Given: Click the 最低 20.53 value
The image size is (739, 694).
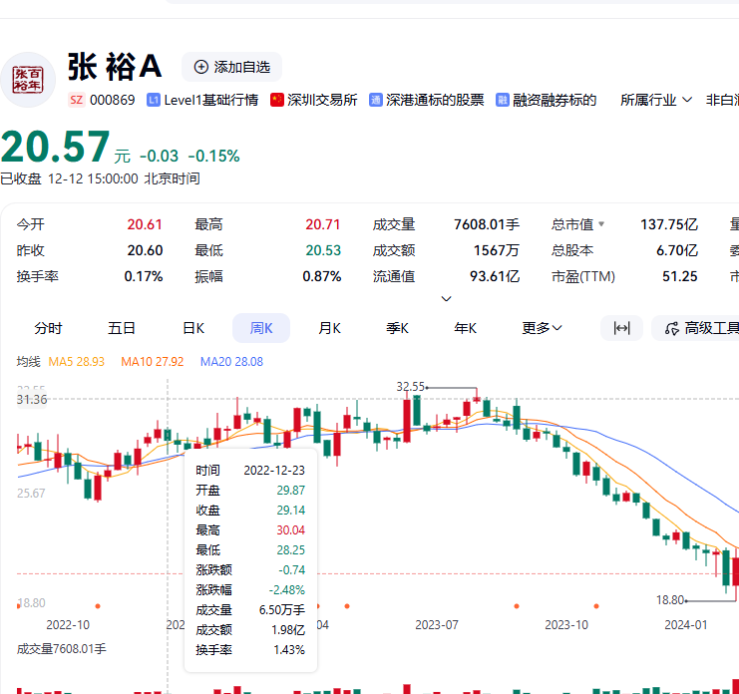Looking at the screenshot, I should pyautogui.click(x=323, y=250).
